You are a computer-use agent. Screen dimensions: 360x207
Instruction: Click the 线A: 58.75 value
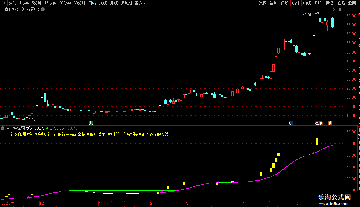(35, 128)
